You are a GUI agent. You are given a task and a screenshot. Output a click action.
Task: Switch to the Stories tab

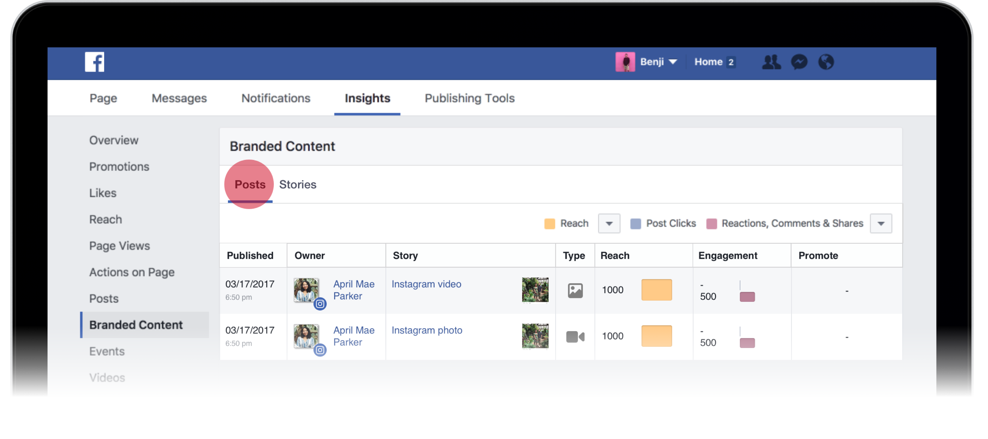(298, 185)
